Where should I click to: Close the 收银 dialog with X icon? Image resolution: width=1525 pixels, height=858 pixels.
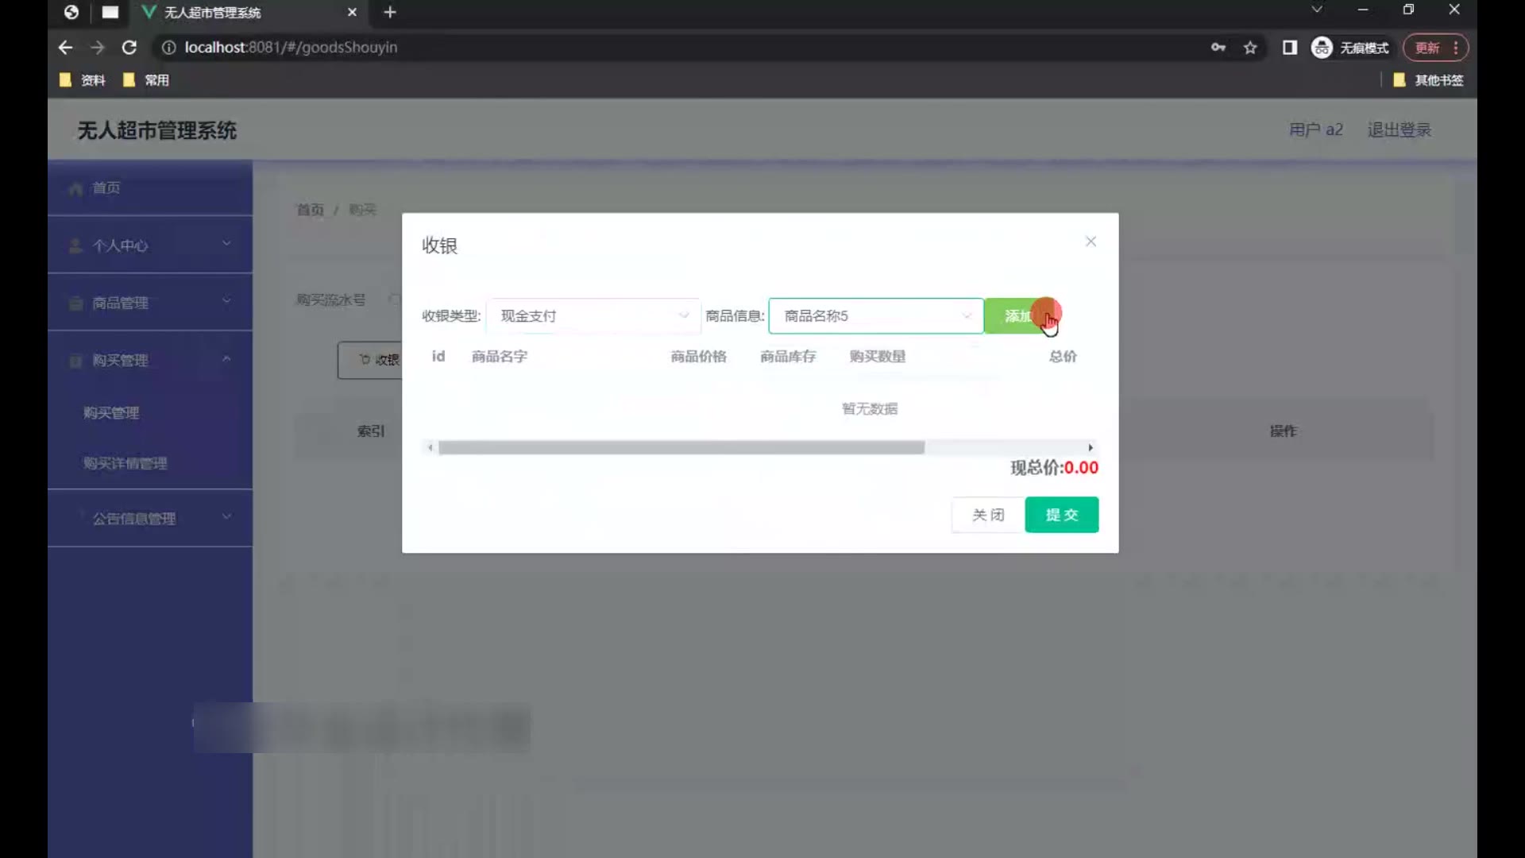pos(1091,242)
